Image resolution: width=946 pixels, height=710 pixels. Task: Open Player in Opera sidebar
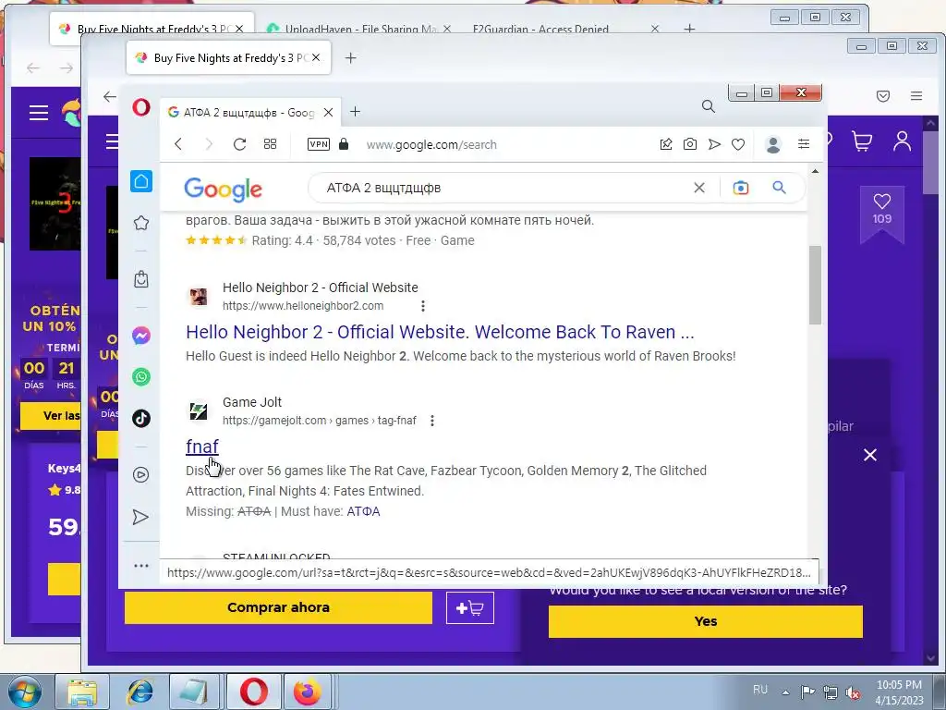tap(141, 475)
